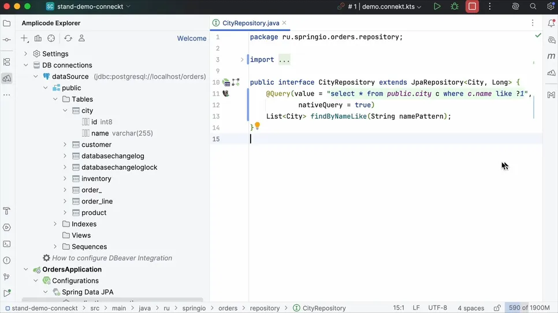Open the Project tool window icon
This screenshot has height=313, width=558.
[x=7, y=24]
